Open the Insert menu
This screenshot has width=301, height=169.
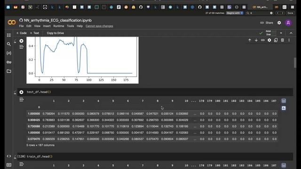(47, 26)
